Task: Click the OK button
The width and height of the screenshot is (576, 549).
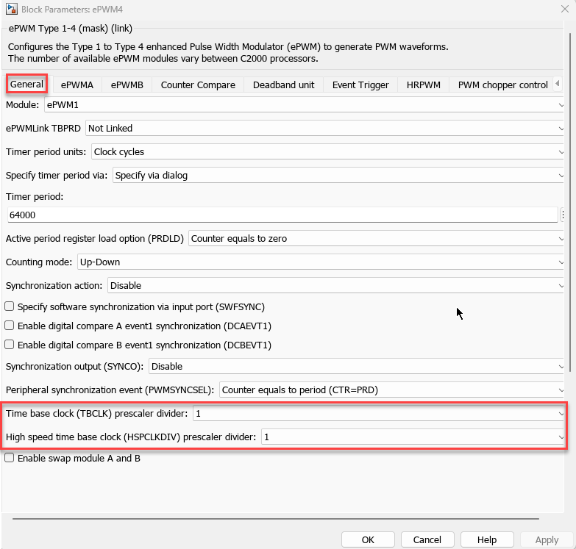Action: pos(368,539)
